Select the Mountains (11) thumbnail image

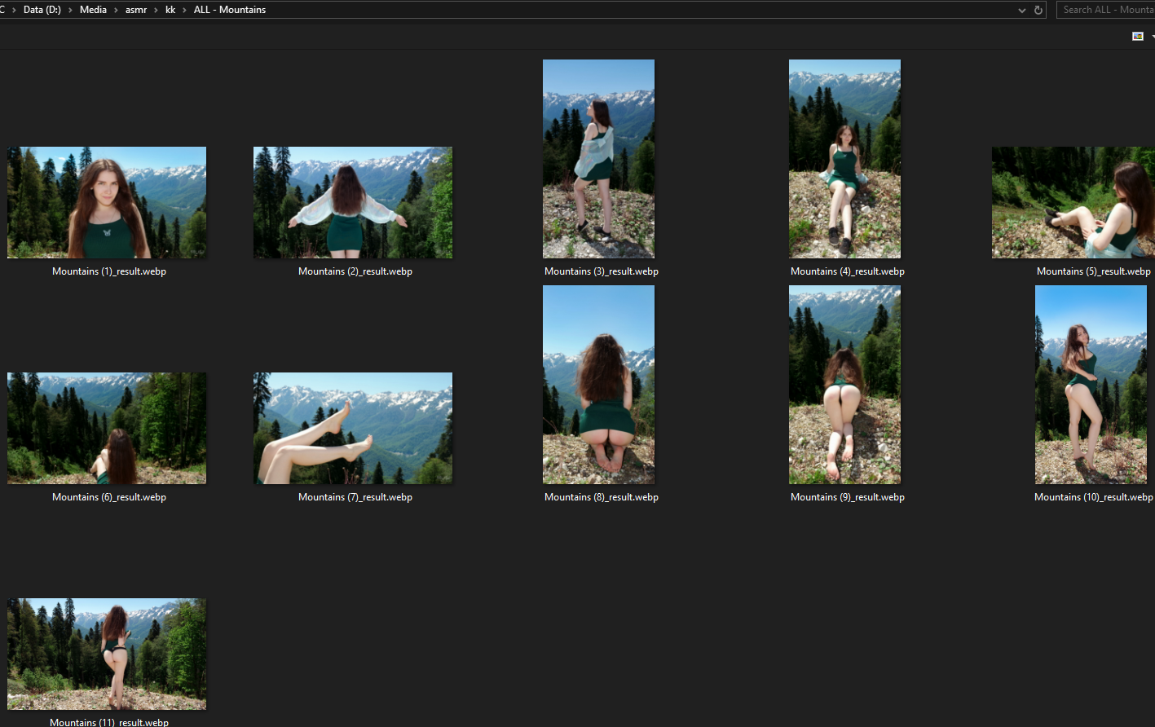tap(107, 654)
